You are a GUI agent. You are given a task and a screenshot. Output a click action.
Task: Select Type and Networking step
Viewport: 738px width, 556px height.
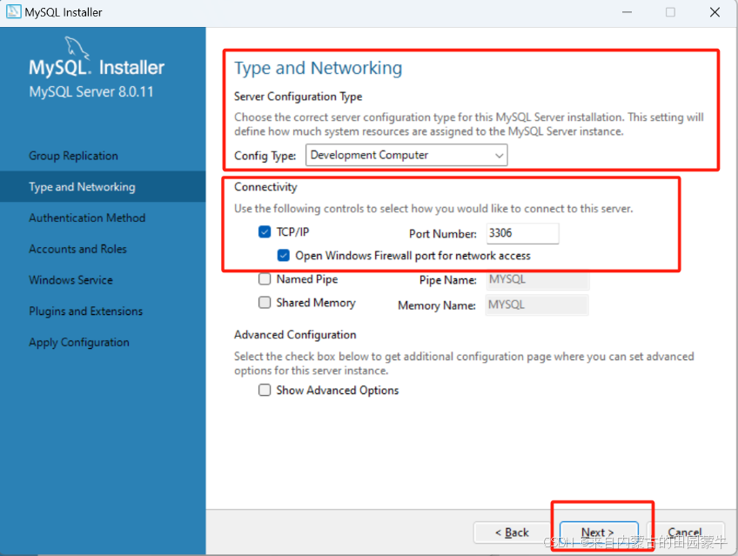point(103,187)
